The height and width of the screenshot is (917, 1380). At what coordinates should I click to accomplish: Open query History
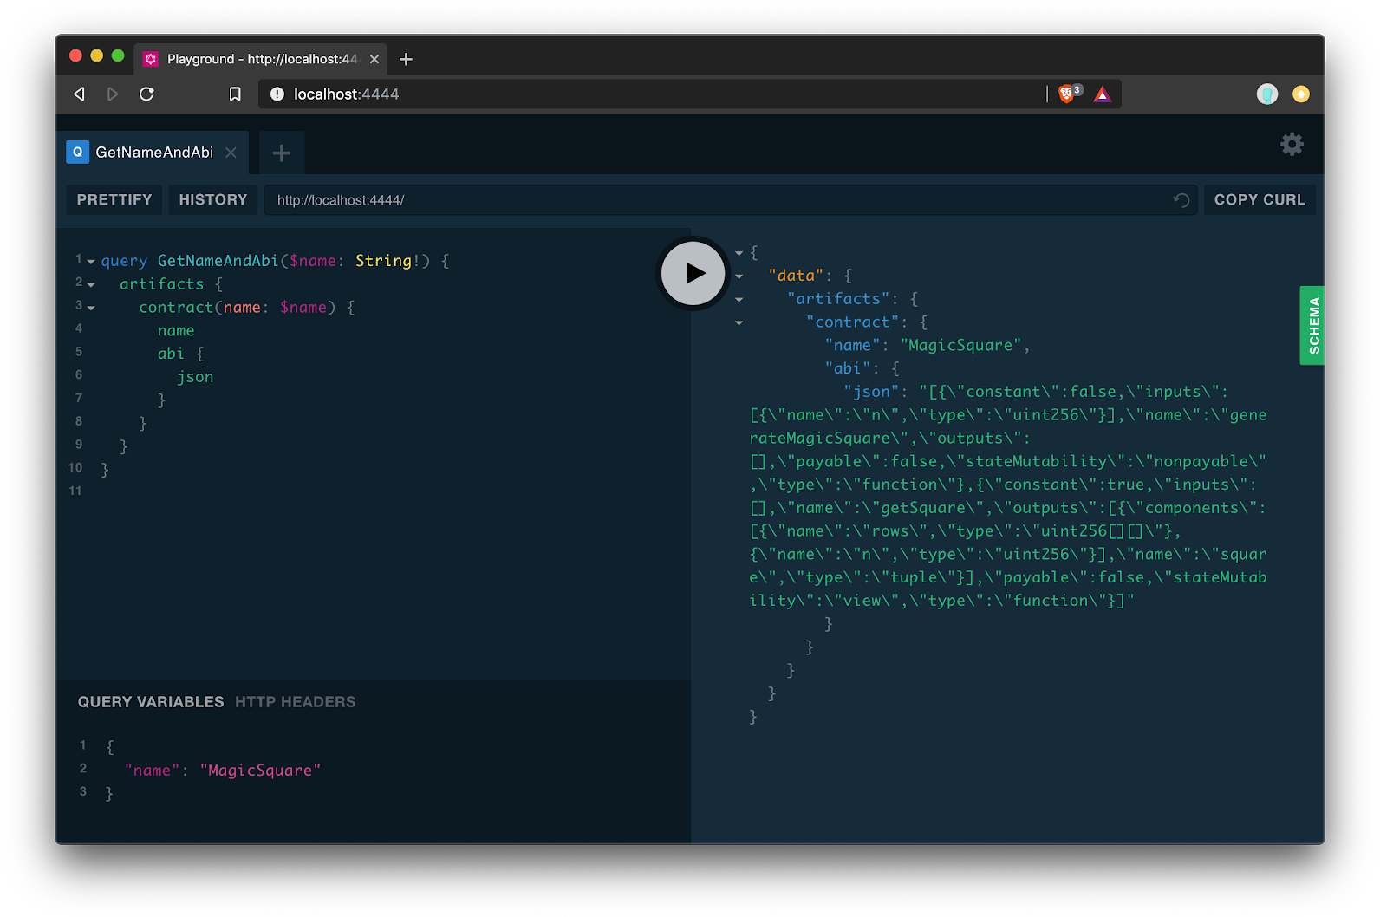(x=213, y=200)
